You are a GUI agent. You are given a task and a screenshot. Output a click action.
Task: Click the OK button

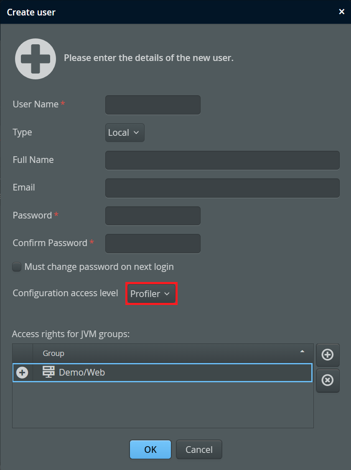click(x=150, y=450)
